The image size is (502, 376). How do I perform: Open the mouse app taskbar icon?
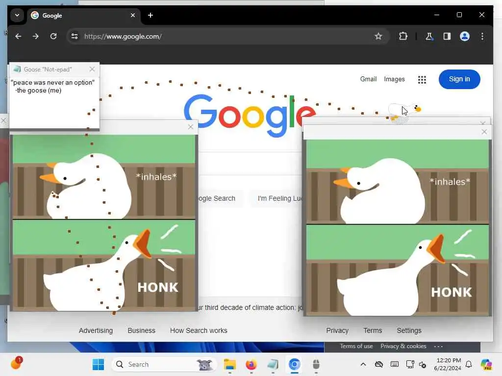click(x=316, y=364)
